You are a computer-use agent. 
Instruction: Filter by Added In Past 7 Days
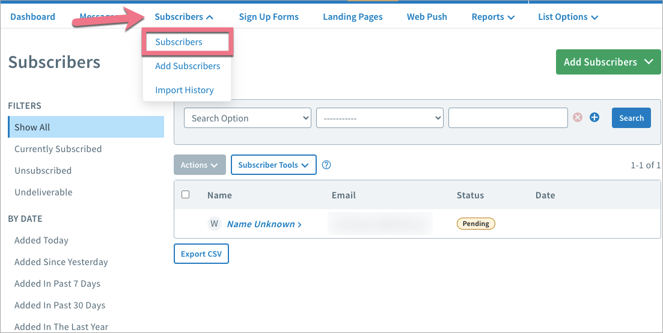[x=58, y=284]
